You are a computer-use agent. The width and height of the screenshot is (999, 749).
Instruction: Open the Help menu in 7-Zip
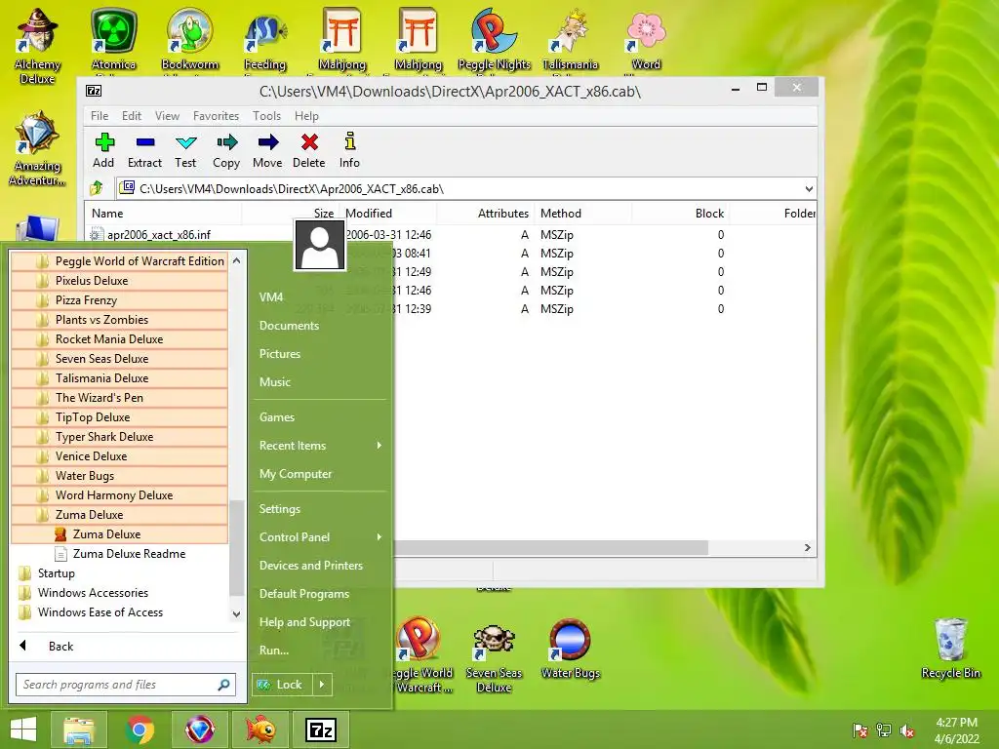click(306, 116)
